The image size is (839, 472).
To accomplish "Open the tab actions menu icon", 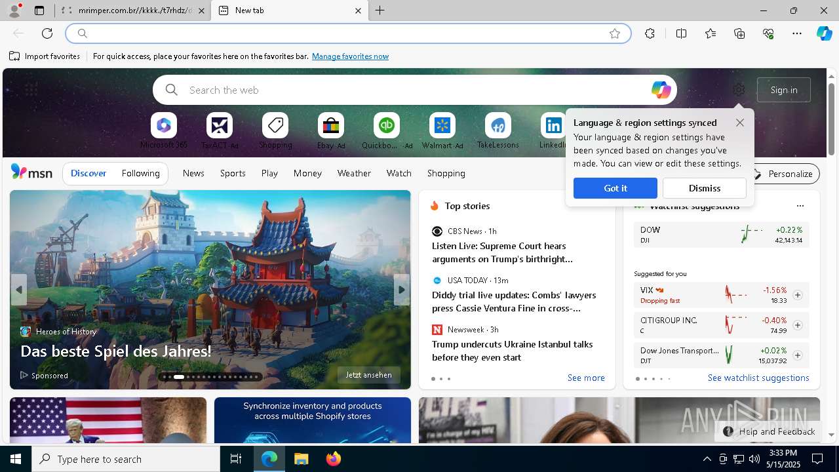I will pyautogui.click(x=39, y=10).
